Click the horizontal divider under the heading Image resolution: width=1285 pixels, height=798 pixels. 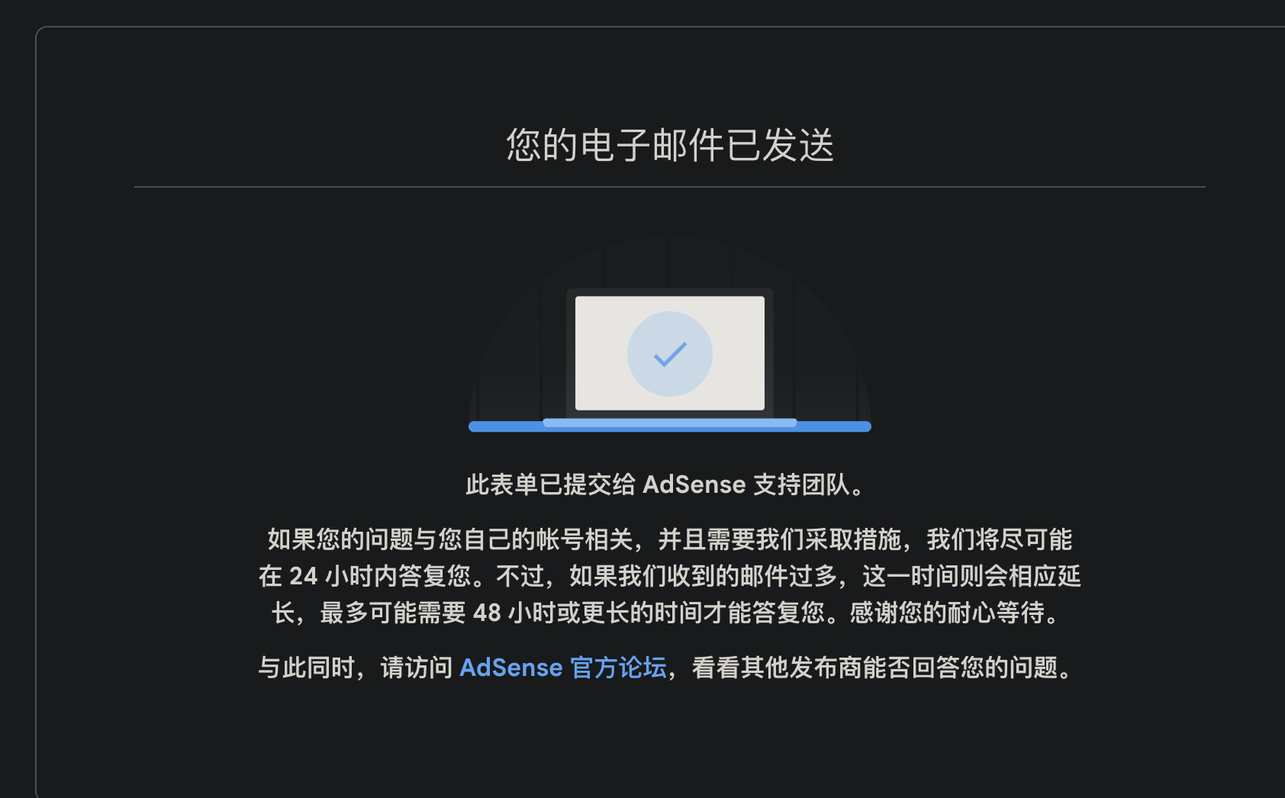point(670,187)
